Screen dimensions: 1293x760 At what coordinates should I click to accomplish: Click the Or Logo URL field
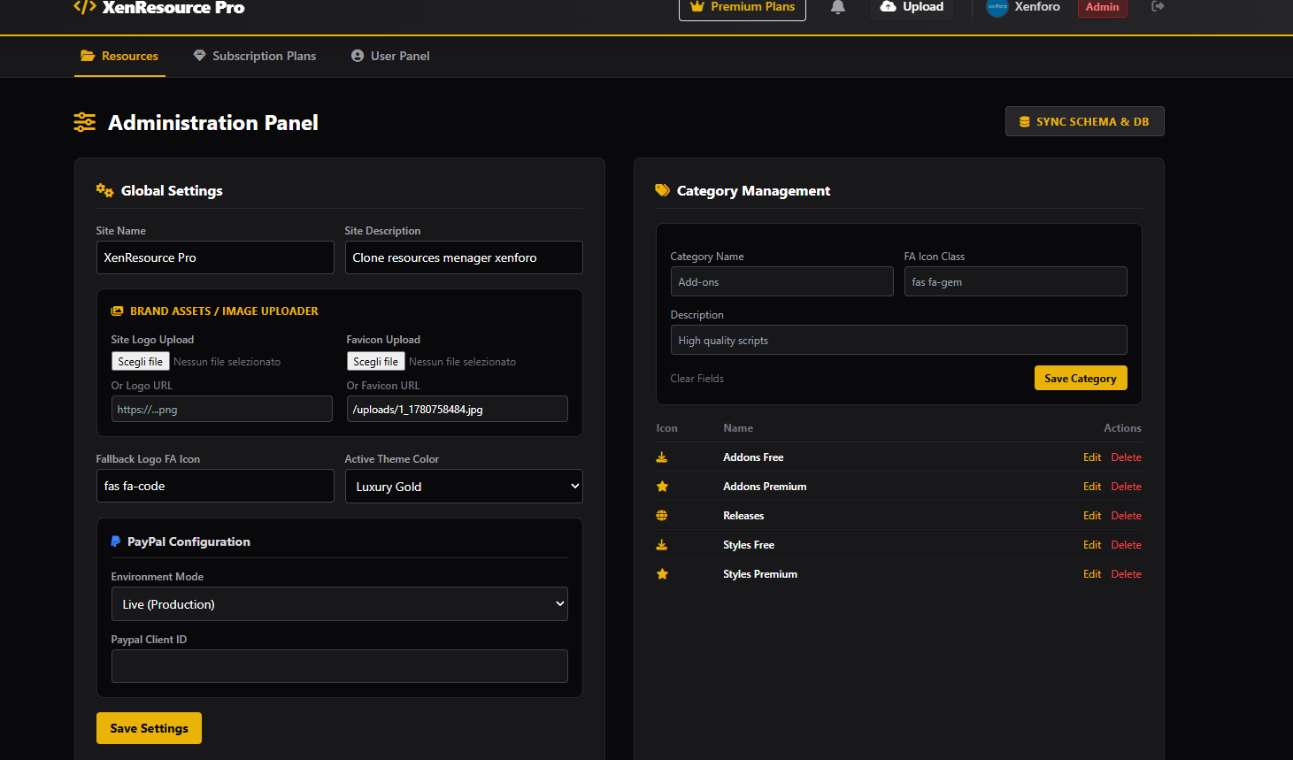pyautogui.click(x=222, y=409)
